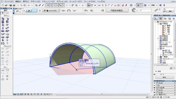Select the Marquee tool in toolbox
The image size is (176, 99).
(7, 13)
